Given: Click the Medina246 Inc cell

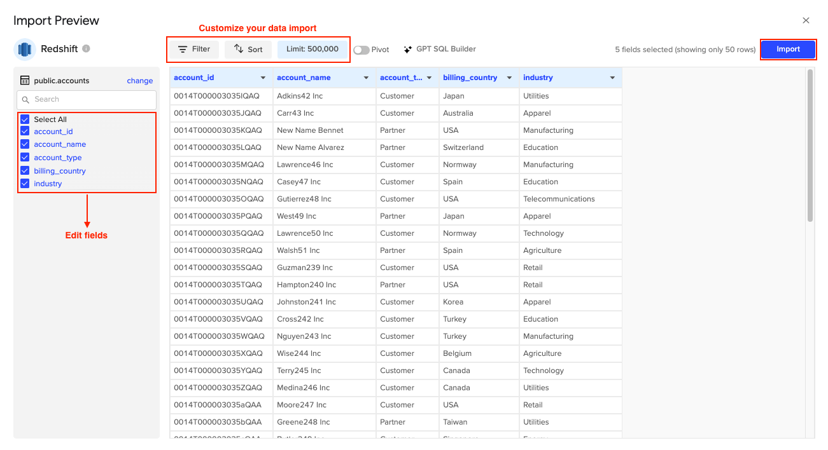Looking at the screenshot, I should [324, 388].
